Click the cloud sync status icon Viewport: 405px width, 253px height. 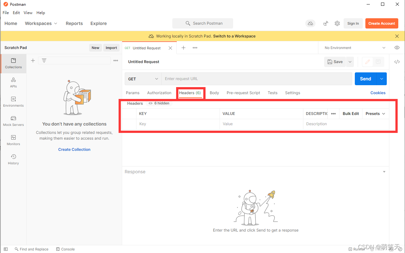pyautogui.click(x=310, y=23)
